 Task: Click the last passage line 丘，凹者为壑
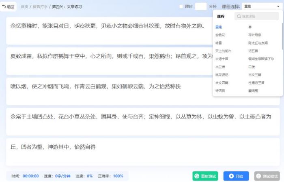click(x=53, y=147)
